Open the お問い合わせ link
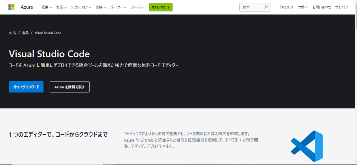The width and height of the screenshot is (357, 165). pos(322,7)
